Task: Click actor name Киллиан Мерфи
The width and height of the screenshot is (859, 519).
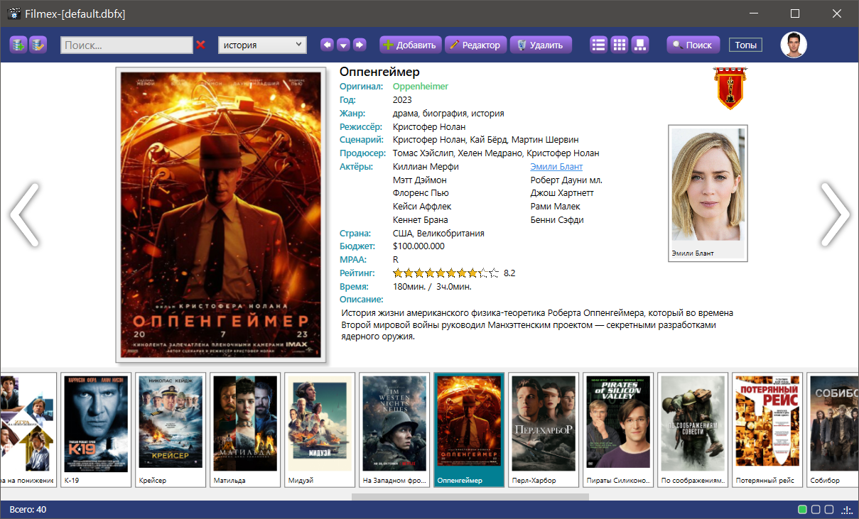Action: click(x=426, y=166)
